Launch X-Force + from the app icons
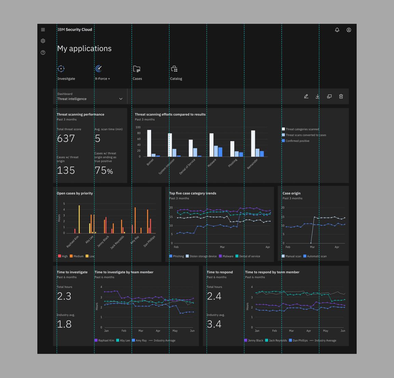Screen dimensions: 394x378 (x=98, y=68)
